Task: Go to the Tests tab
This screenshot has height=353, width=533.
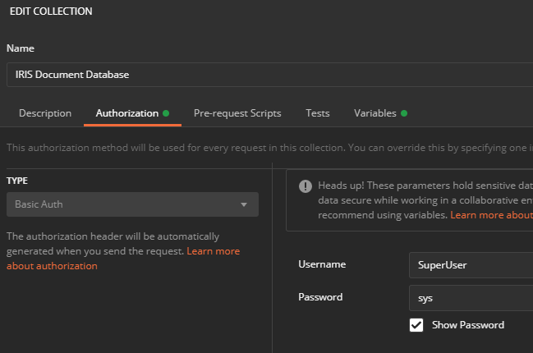Action: pyautogui.click(x=318, y=113)
